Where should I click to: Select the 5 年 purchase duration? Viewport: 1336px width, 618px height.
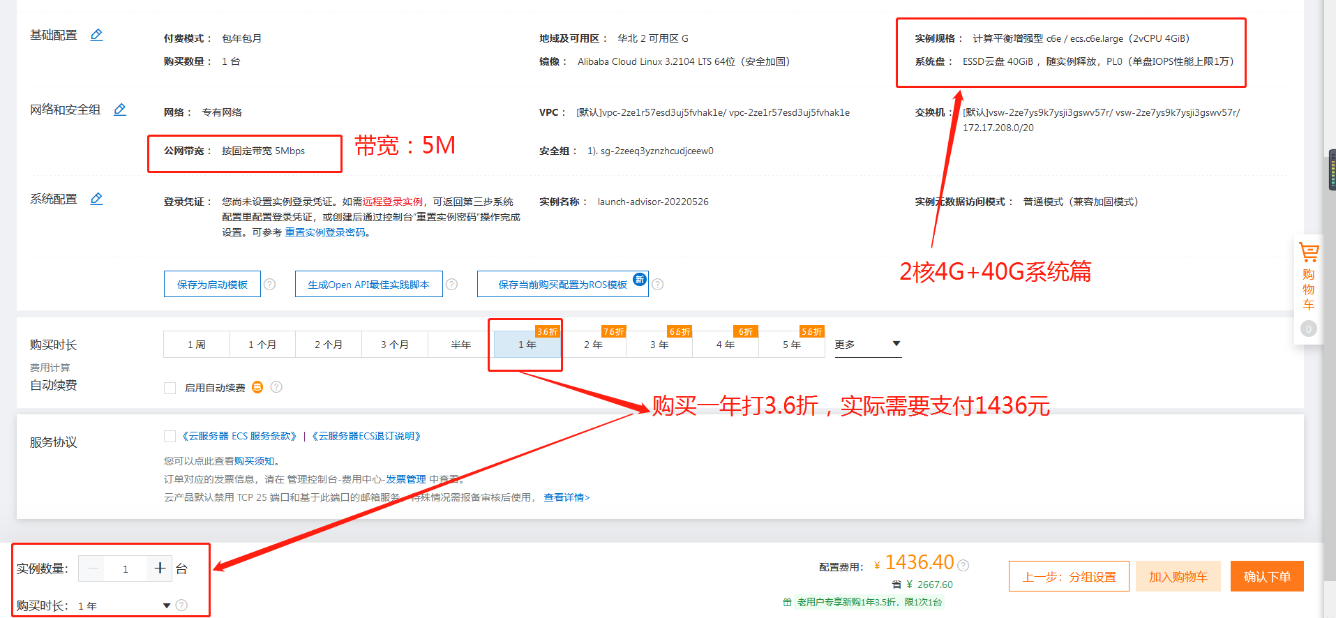(x=792, y=345)
